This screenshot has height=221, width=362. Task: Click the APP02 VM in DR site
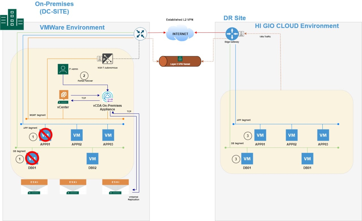291,135
